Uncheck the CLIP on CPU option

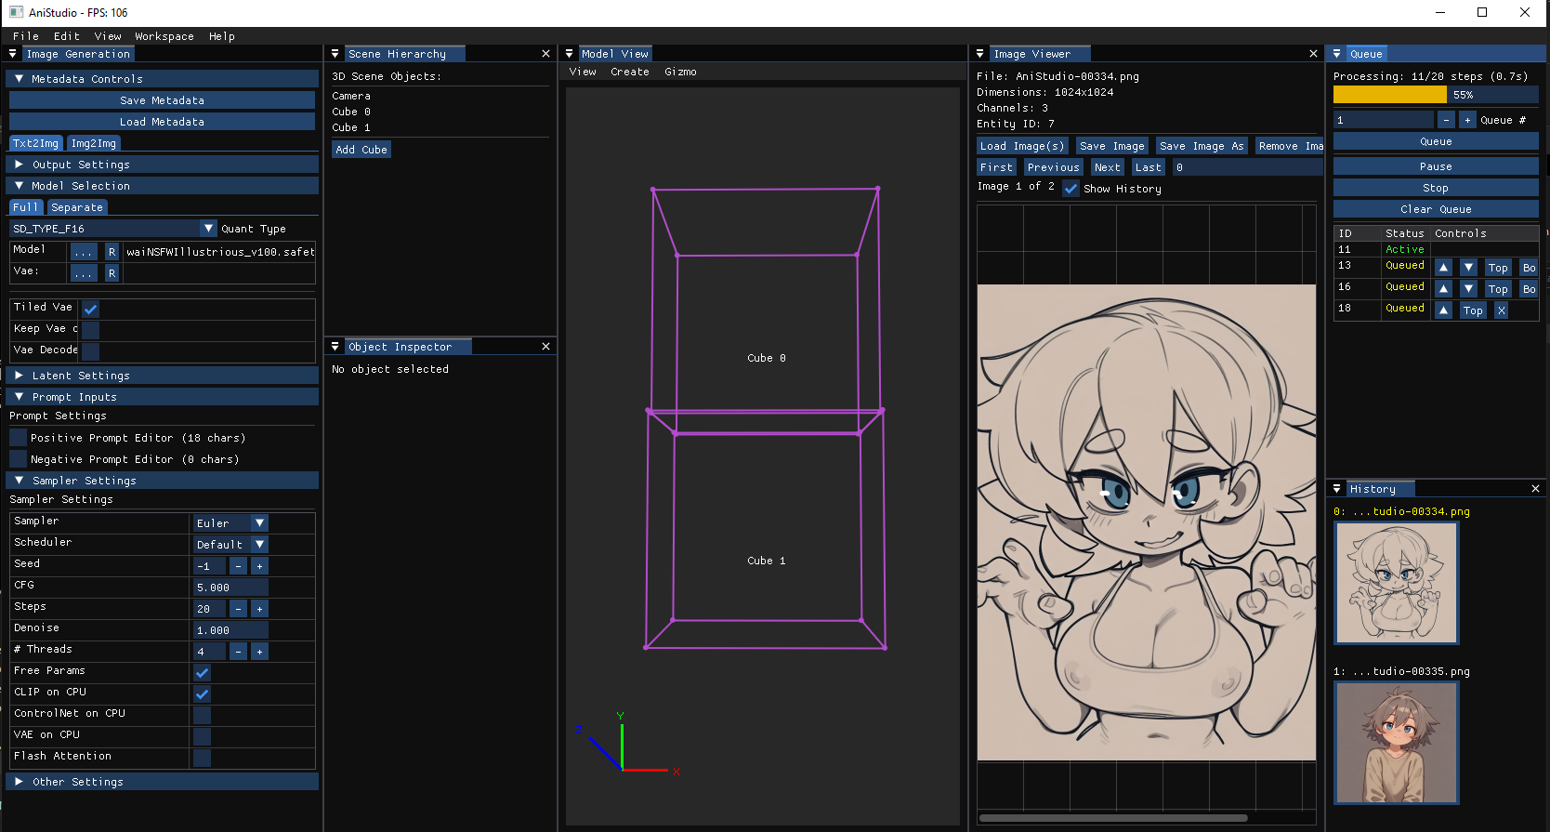click(x=202, y=694)
